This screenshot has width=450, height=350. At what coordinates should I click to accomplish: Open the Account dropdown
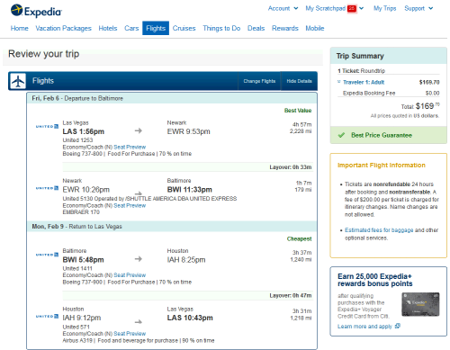pyautogui.click(x=283, y=8)
